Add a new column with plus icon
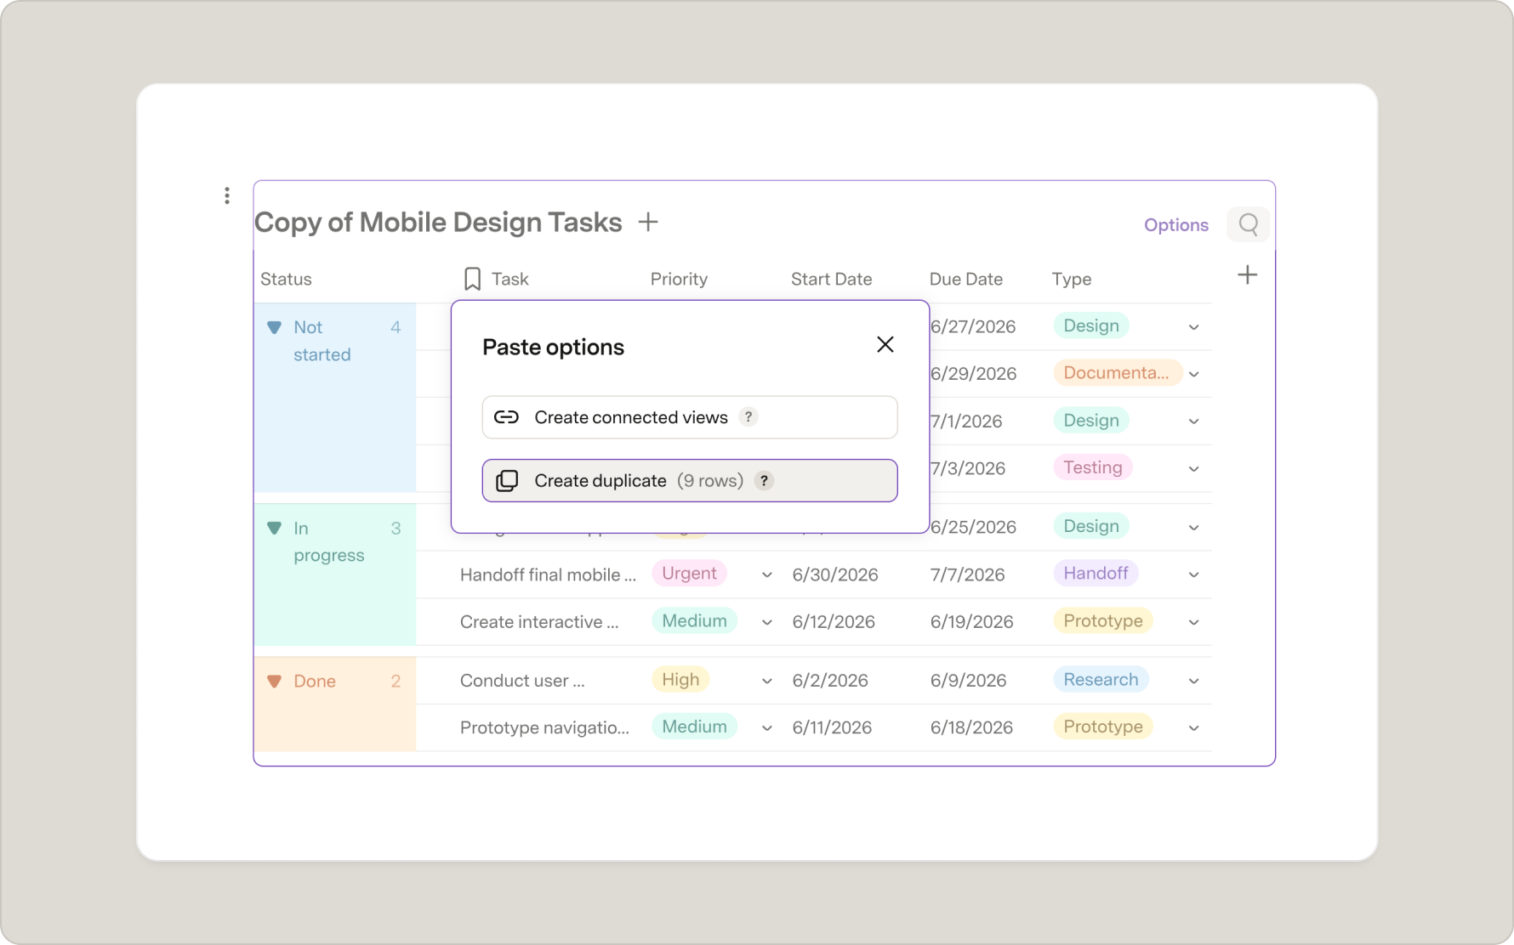This screenshot has width=1514, height=945. [x=1247, y=275]
